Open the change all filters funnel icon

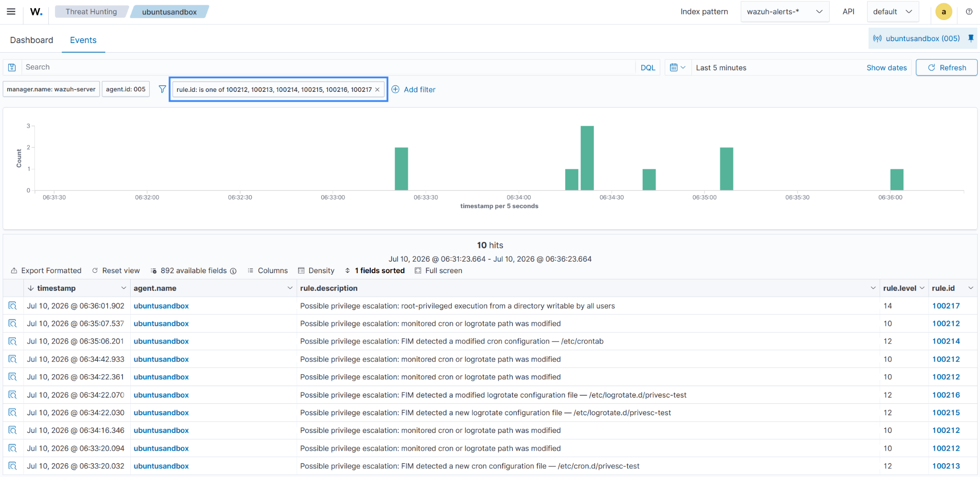162,89
